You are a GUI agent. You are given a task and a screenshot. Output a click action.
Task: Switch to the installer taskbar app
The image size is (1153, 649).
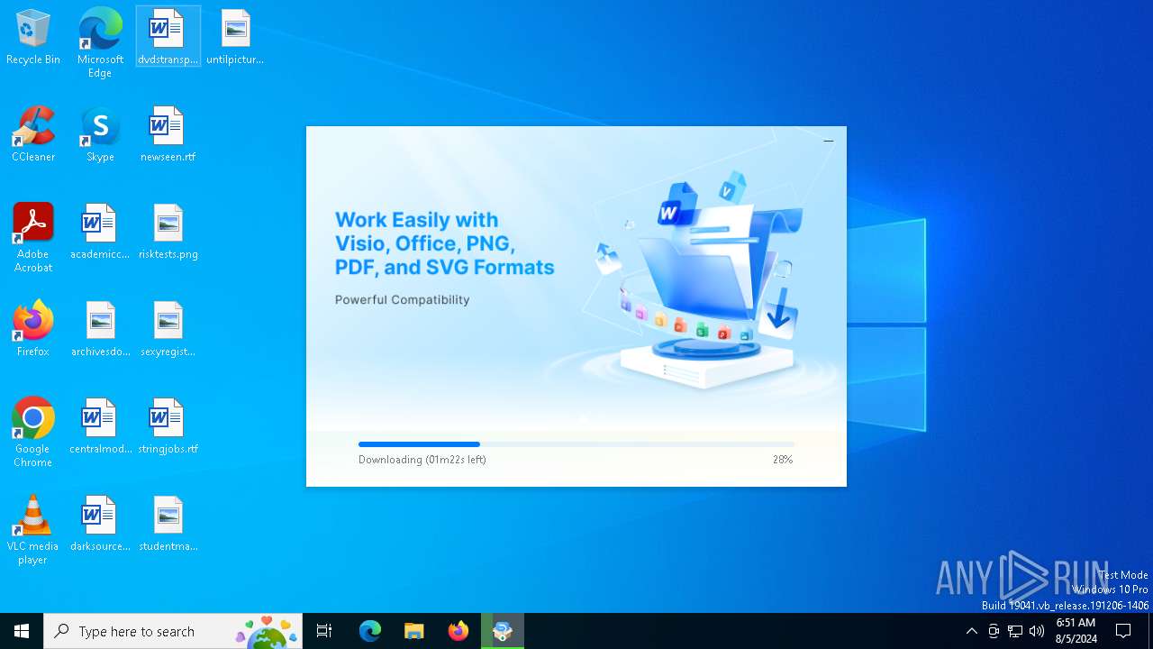[503, 631]
